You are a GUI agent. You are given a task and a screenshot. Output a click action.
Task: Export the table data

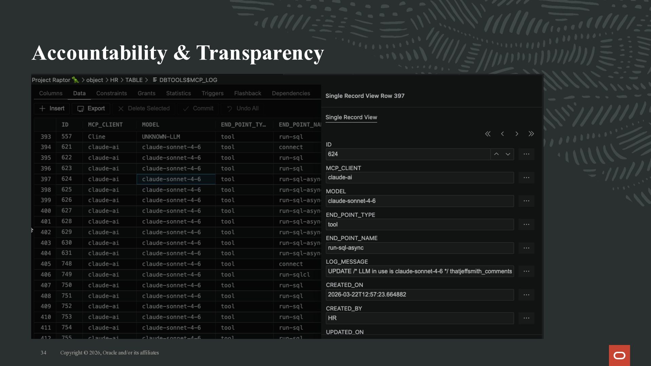[x=91, y=108]
